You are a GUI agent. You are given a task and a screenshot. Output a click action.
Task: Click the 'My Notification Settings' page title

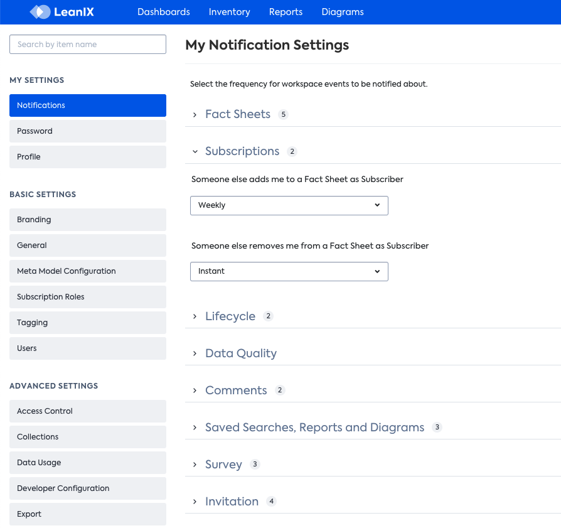pos(267,45)
